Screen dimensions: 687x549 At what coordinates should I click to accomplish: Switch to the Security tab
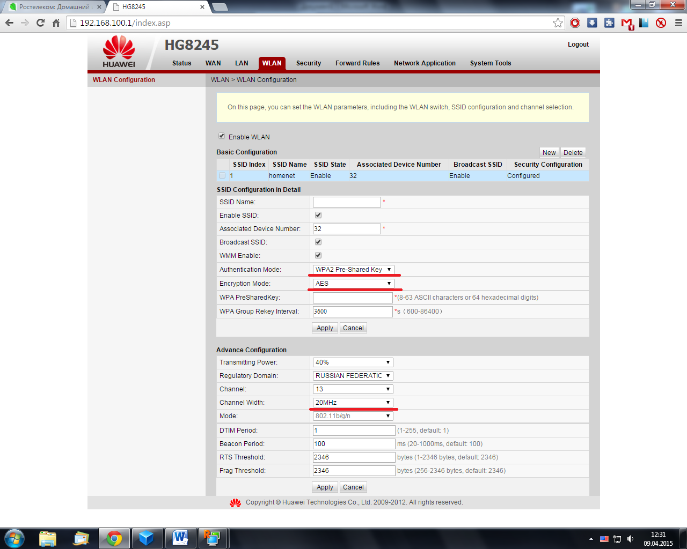click(309, 63)
